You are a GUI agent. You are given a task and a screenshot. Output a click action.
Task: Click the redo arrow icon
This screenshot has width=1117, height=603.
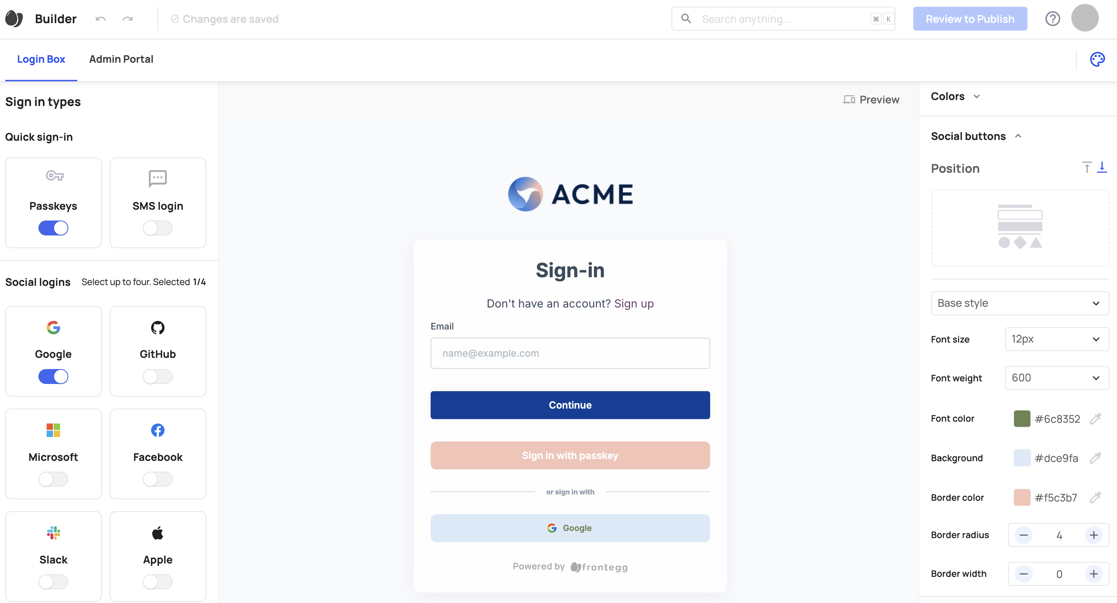tap(127, 19)
